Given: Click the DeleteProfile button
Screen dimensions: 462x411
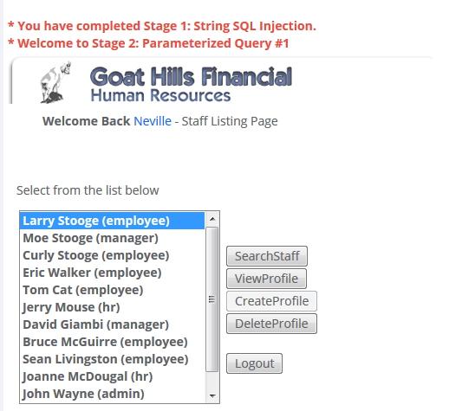Looking at the screenshot, I should [271, 324].
